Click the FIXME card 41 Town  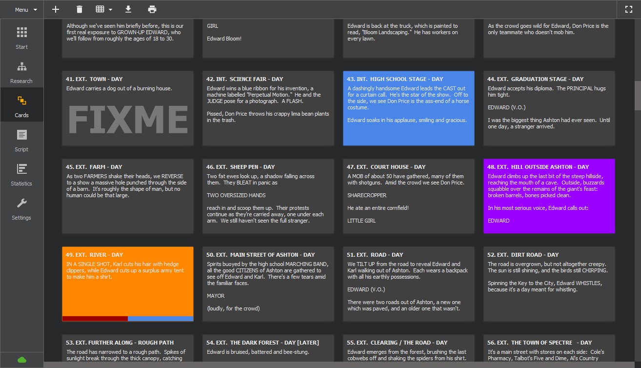point(127,108)
